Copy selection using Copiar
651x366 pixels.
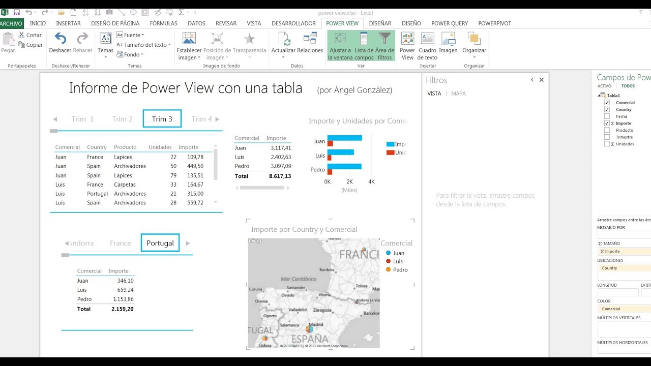31,45
